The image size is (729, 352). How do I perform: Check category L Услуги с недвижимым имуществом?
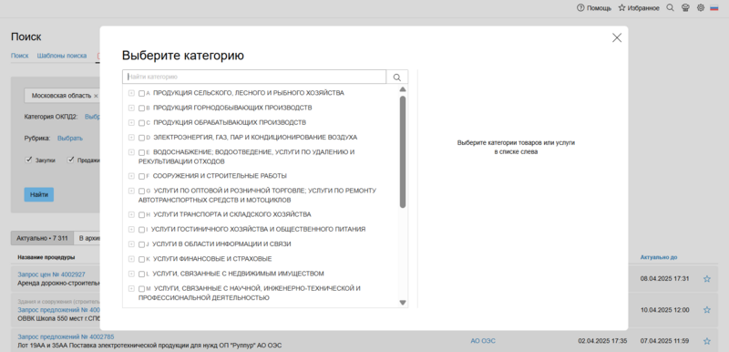tap(141, 274)
